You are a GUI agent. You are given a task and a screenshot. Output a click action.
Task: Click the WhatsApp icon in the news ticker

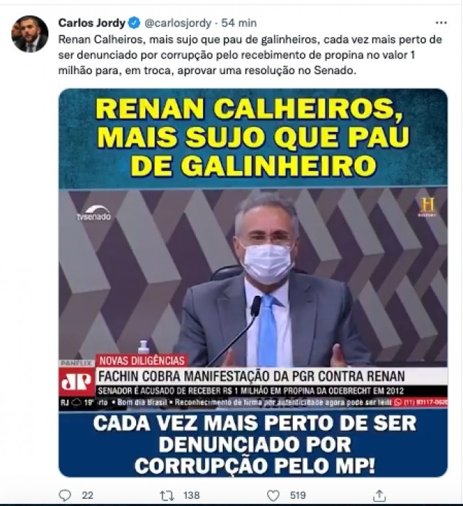click(398, 403)
